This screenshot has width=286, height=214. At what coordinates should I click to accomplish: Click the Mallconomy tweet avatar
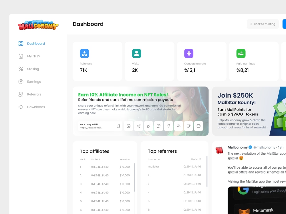tap(219, 150)
